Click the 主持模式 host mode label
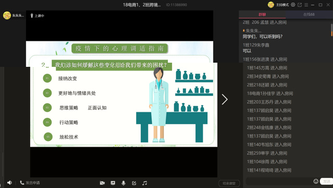 (x=282, y=5)
